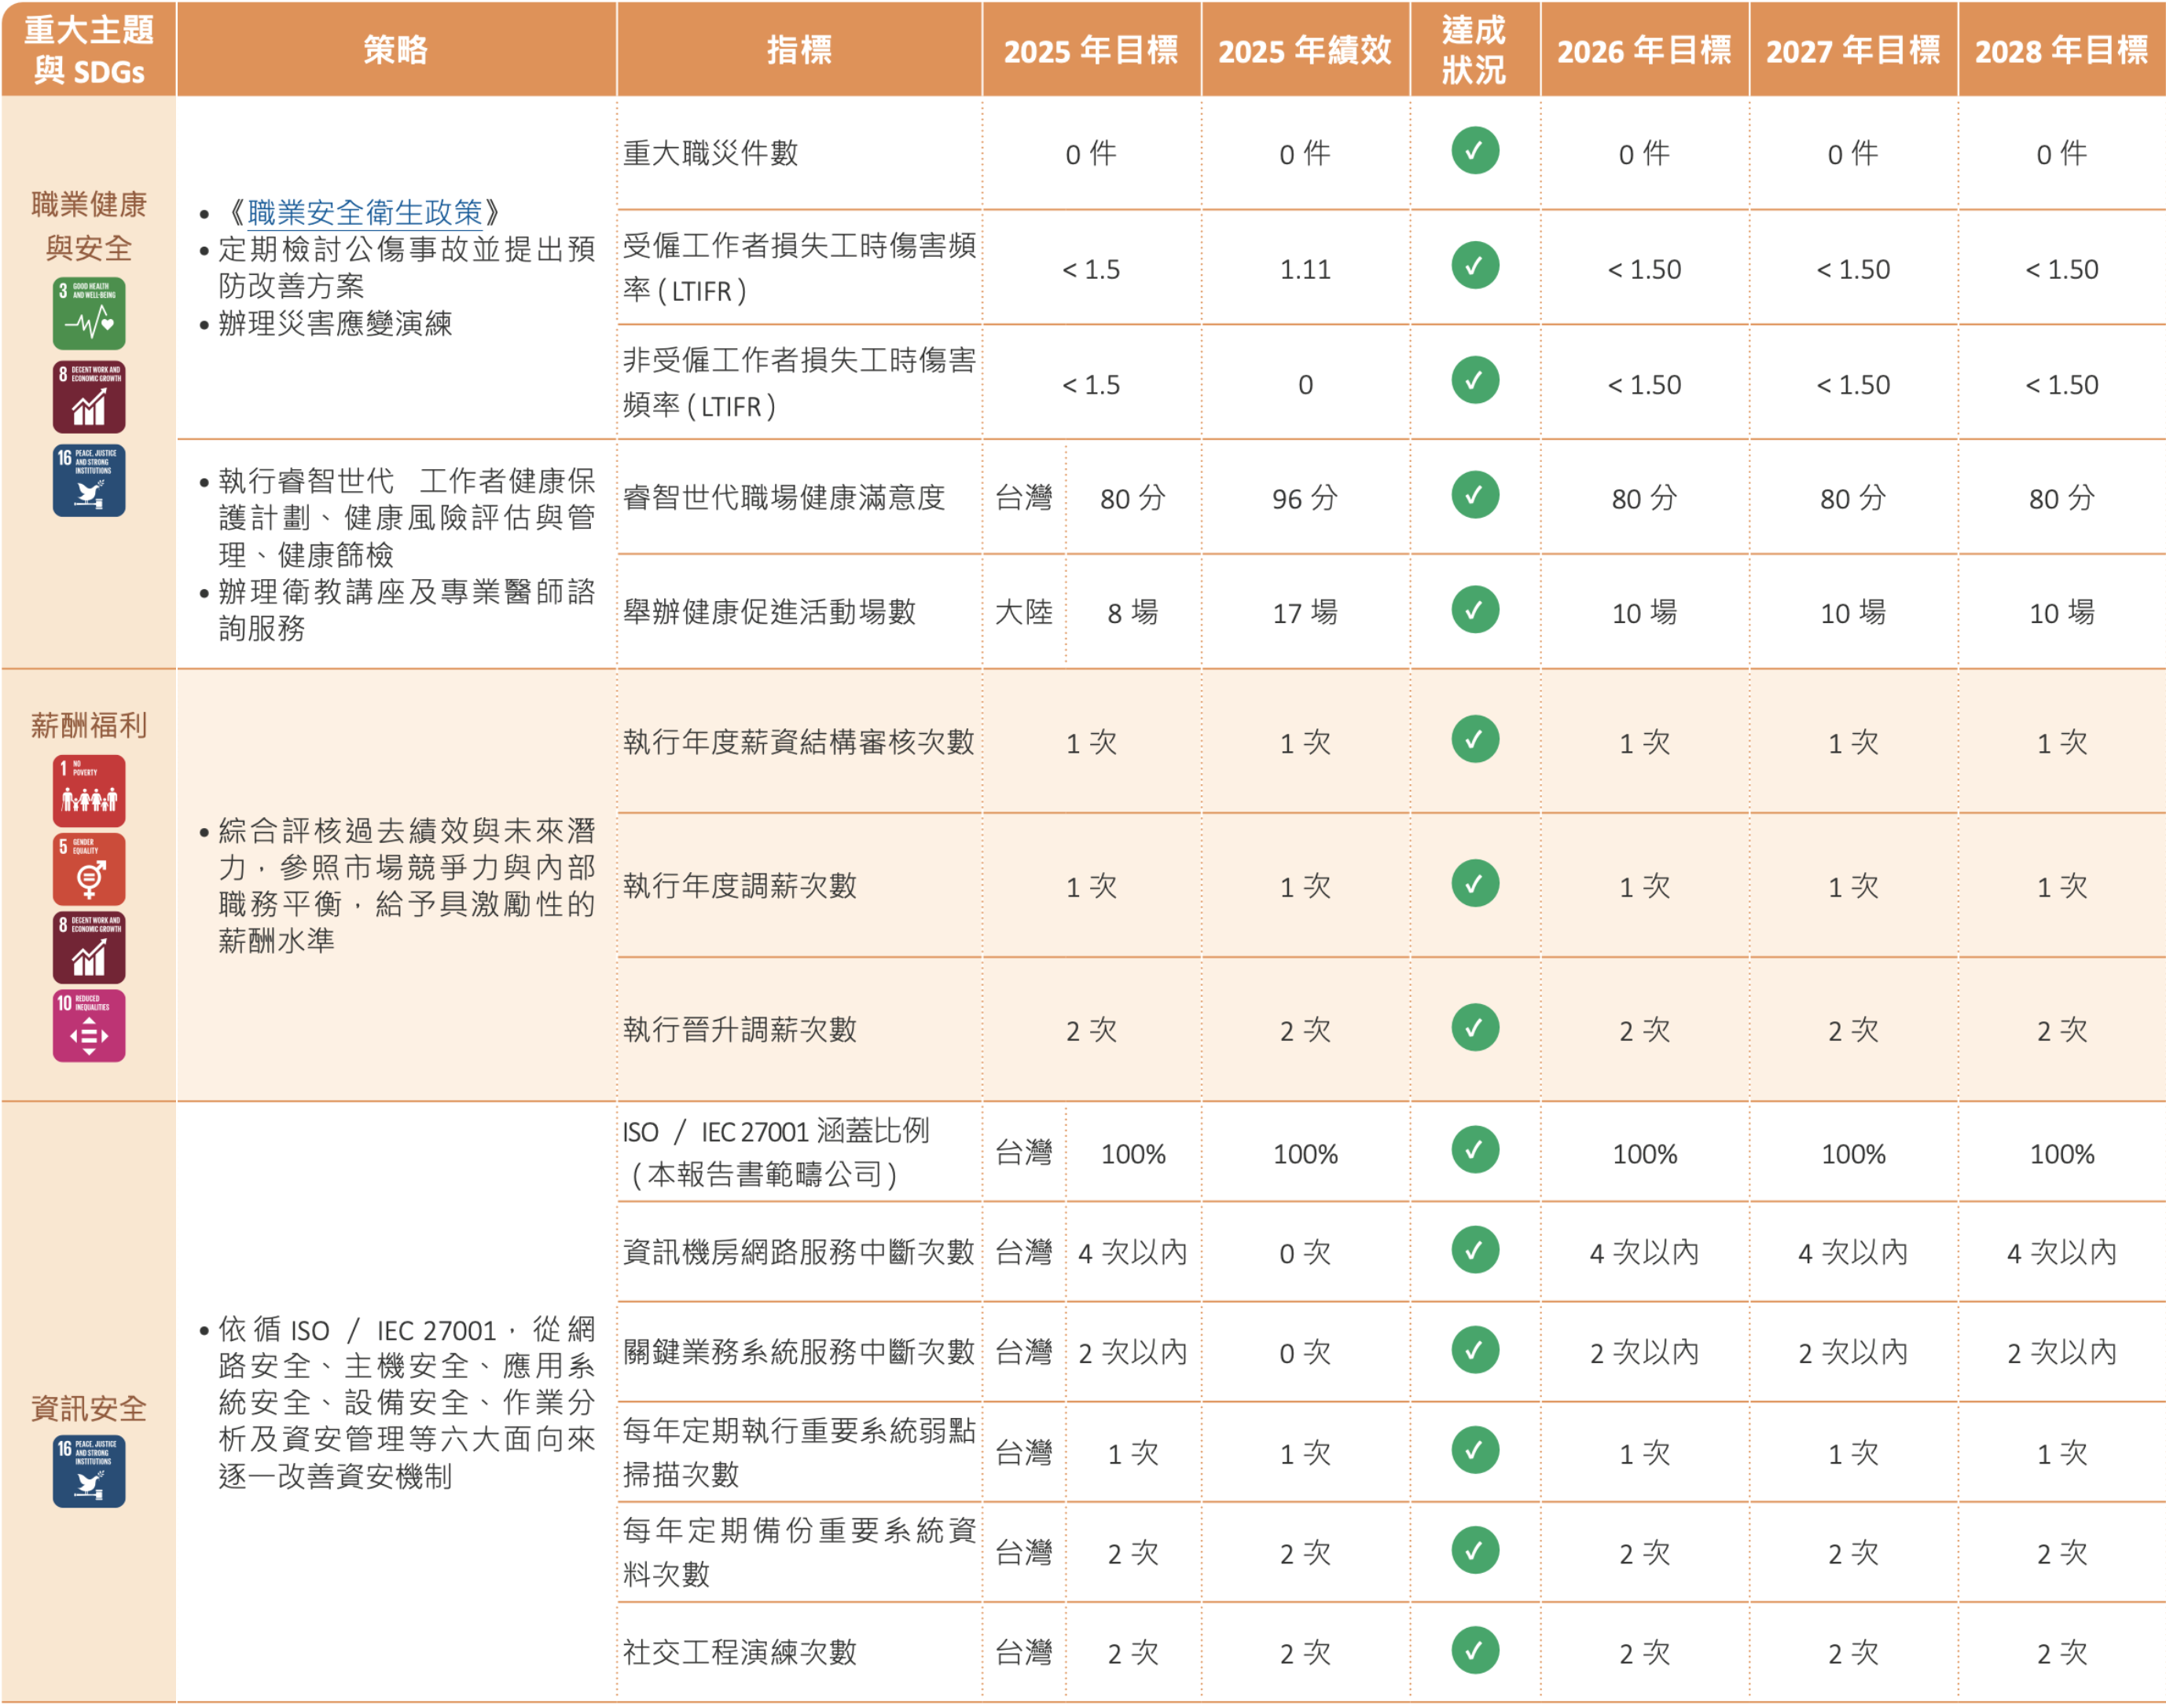
Task: Click the 重大職災件數 indicator text
Action: click(710, 153)
